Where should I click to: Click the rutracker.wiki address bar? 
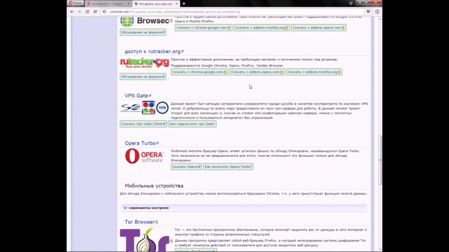[x=232, y=12]
